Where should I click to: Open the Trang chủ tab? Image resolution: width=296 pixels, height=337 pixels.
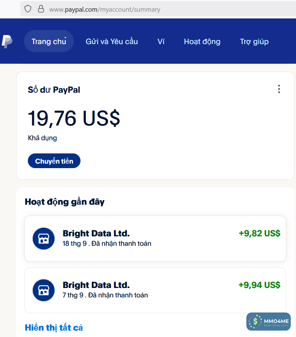point(49,41)
